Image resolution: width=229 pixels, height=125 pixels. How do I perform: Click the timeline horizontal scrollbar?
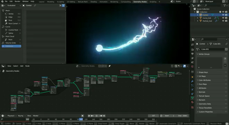tap(93, 121)
